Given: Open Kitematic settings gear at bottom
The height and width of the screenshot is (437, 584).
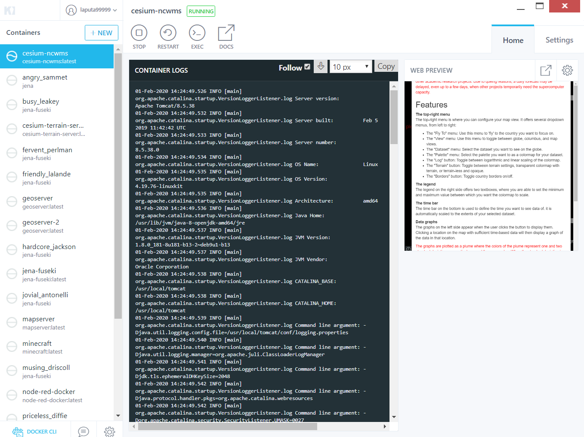Looking at the screenshot, I should tap(109, 431).
